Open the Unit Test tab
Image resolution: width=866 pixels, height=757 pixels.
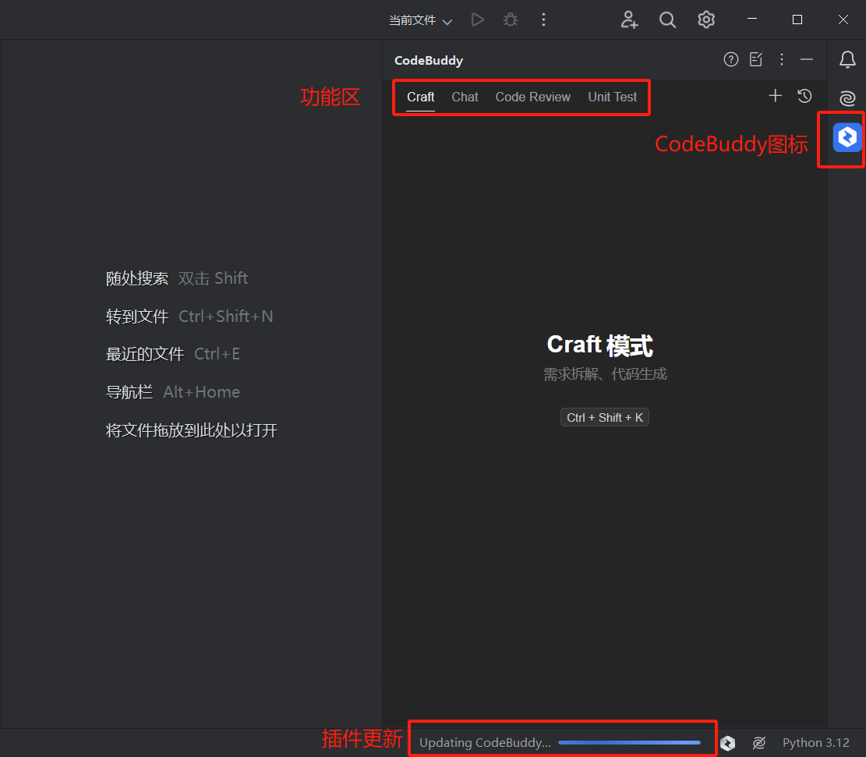coord(612,97)
